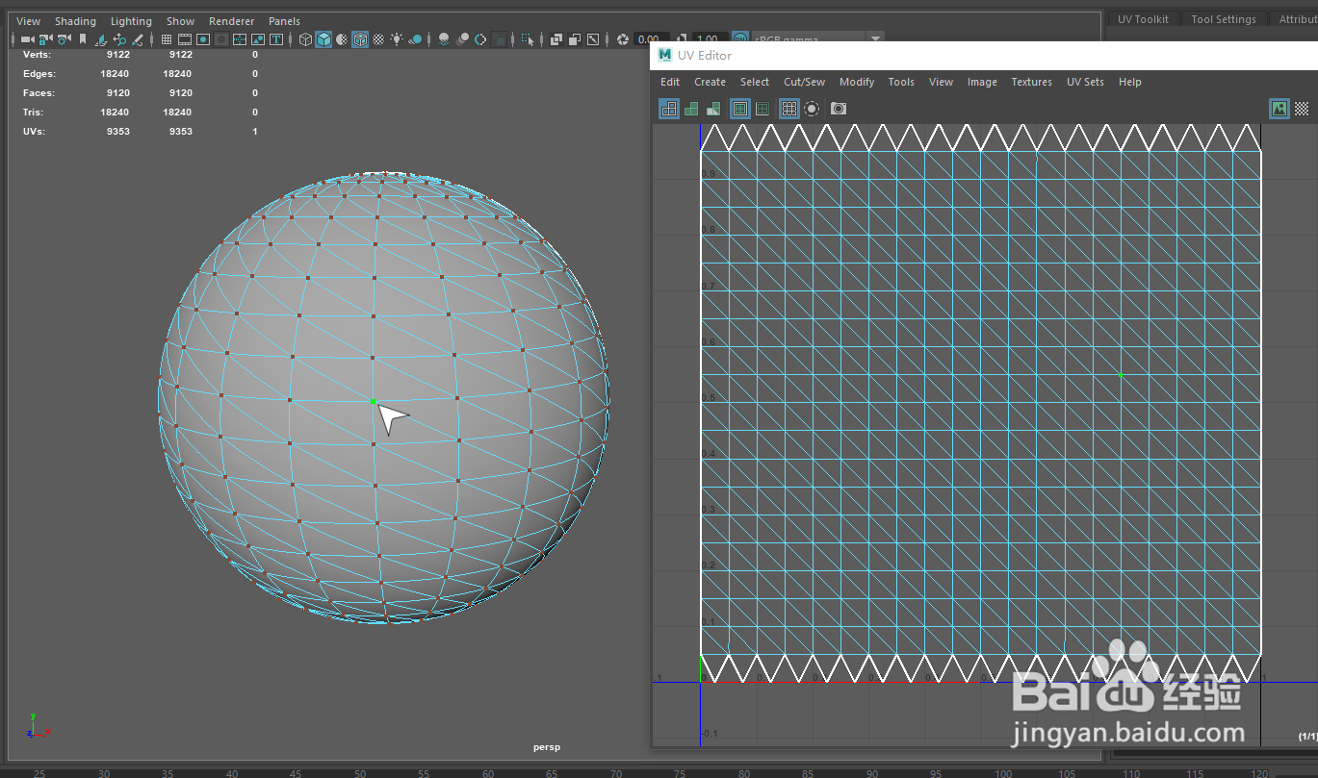Screen dimensions: 1318x778
Task: Click the shaded UV display icon
Action: coord(691,109)
